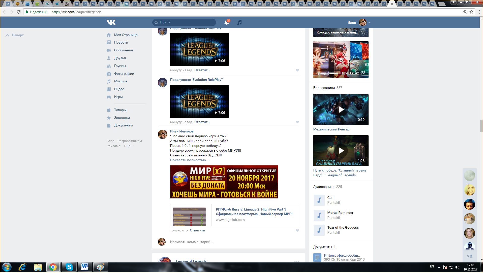Image resolution: width=483 pixels, height=273 pixels.
Task: Open the Chrome zoom indicator
Action: [465, 12]
